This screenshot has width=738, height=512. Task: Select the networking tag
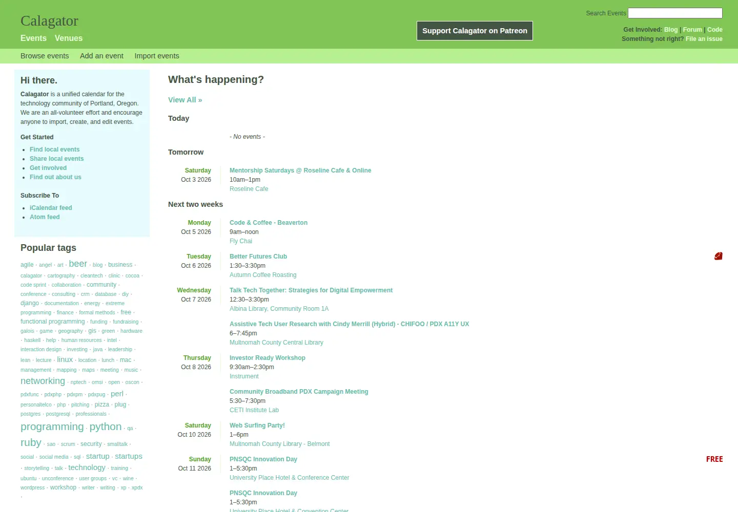click(x=43, y=381)
